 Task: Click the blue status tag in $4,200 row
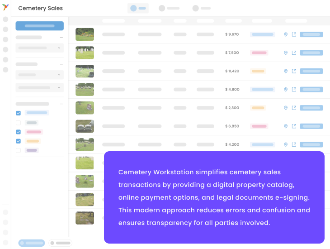coord(263,144)
